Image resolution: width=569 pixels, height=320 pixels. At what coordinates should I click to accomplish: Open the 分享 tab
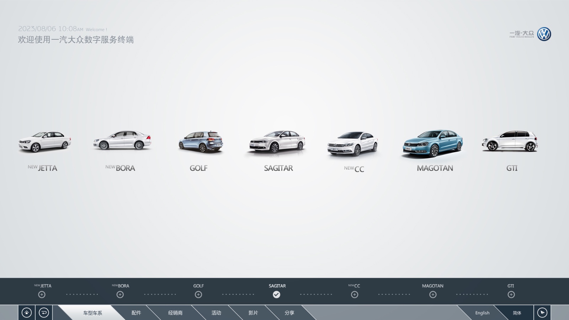coord(289,313)
